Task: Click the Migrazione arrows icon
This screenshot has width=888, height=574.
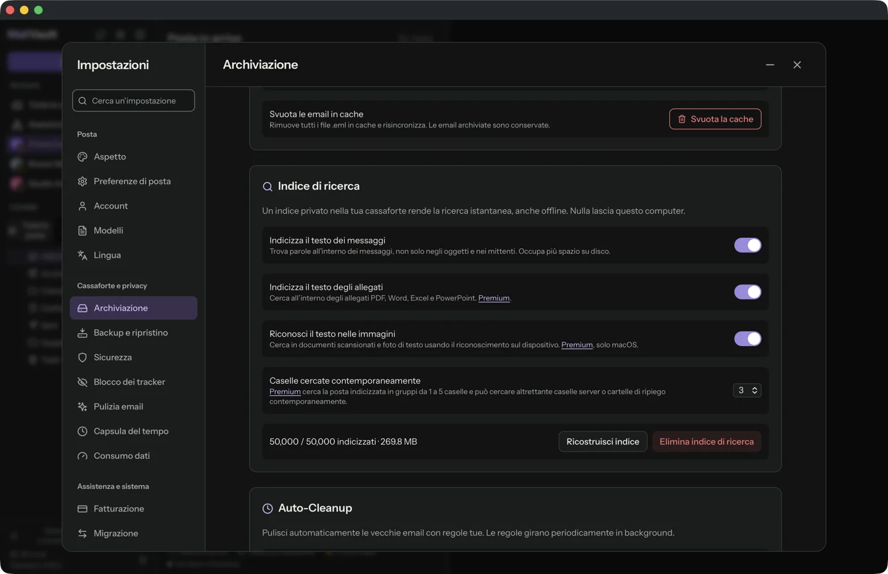Action: coord(83,534)
